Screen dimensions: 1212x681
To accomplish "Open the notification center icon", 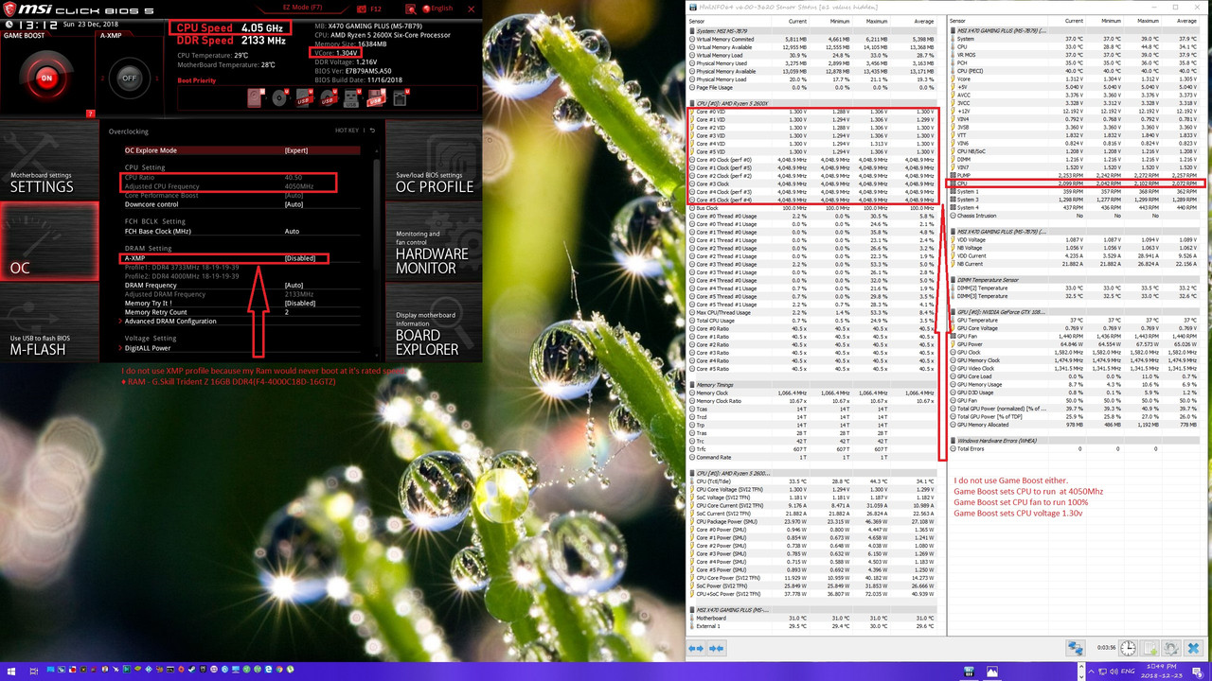I will pyautogui.click(x=1197, y=672).
